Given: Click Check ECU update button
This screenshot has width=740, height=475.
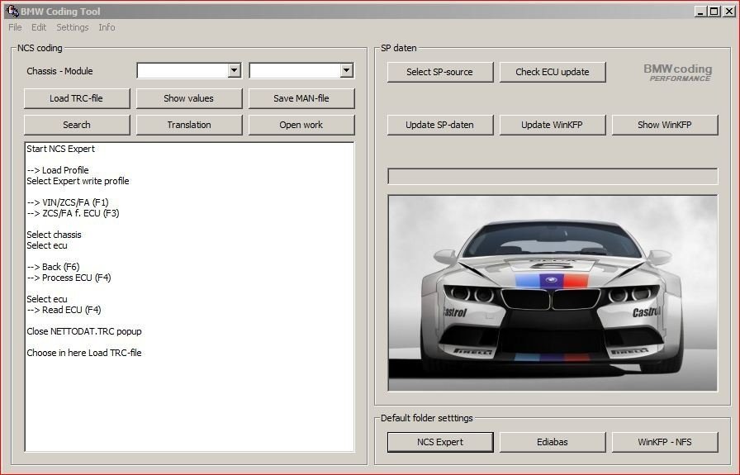Looking at the screenshot, I should [552, 72].
